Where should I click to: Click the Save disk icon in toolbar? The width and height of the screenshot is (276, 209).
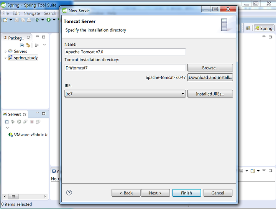[x=16, y=20]
